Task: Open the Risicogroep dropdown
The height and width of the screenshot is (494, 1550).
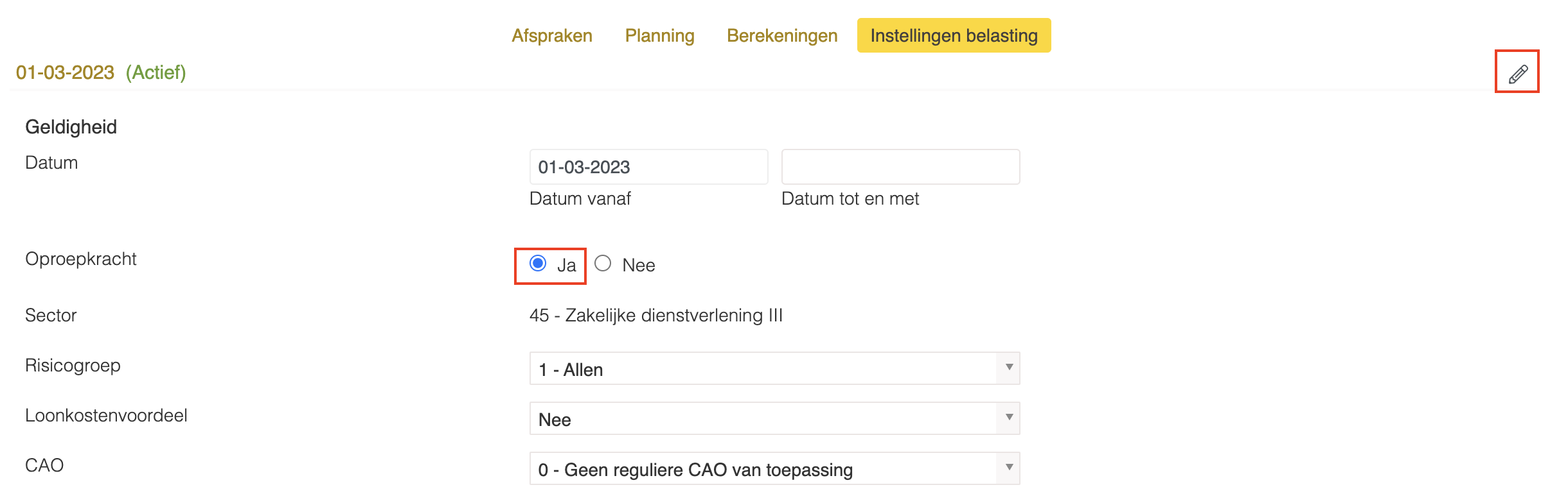Action: 774,369
